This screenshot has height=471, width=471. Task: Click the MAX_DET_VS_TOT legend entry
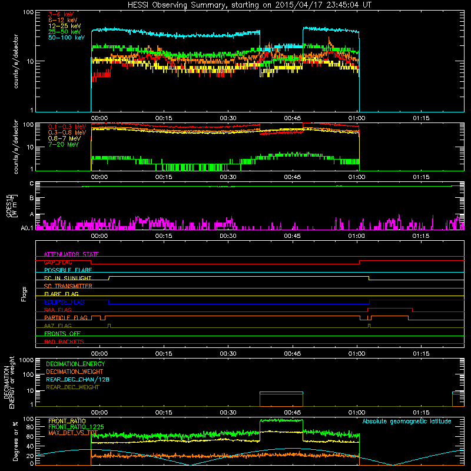point(73,433)
